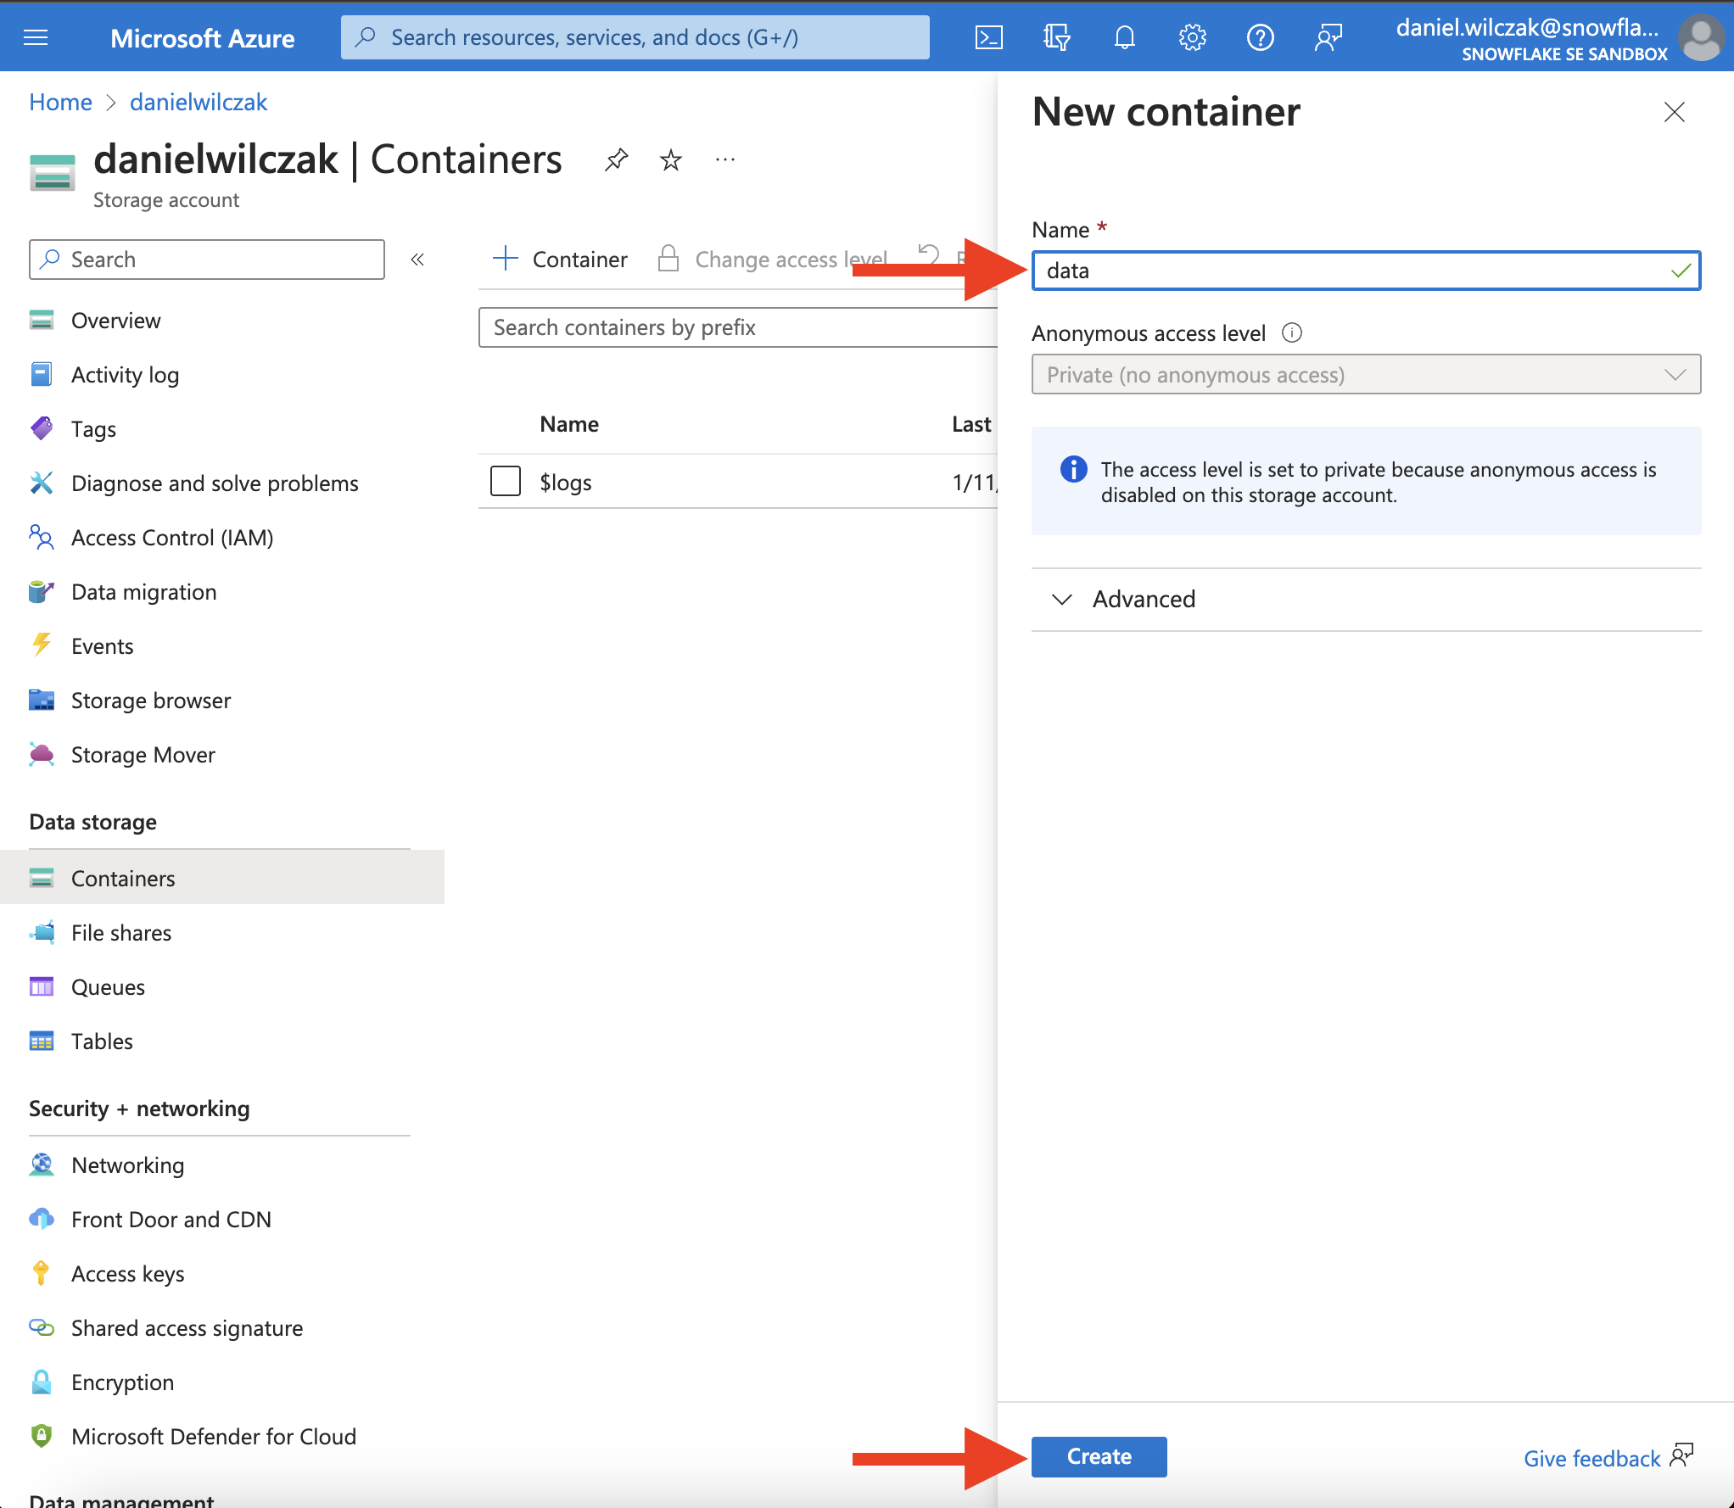Click the Microsoft Azure logo text
Image resolution: width=1734 pixels, height=1508 pixels.
point(202,38)
